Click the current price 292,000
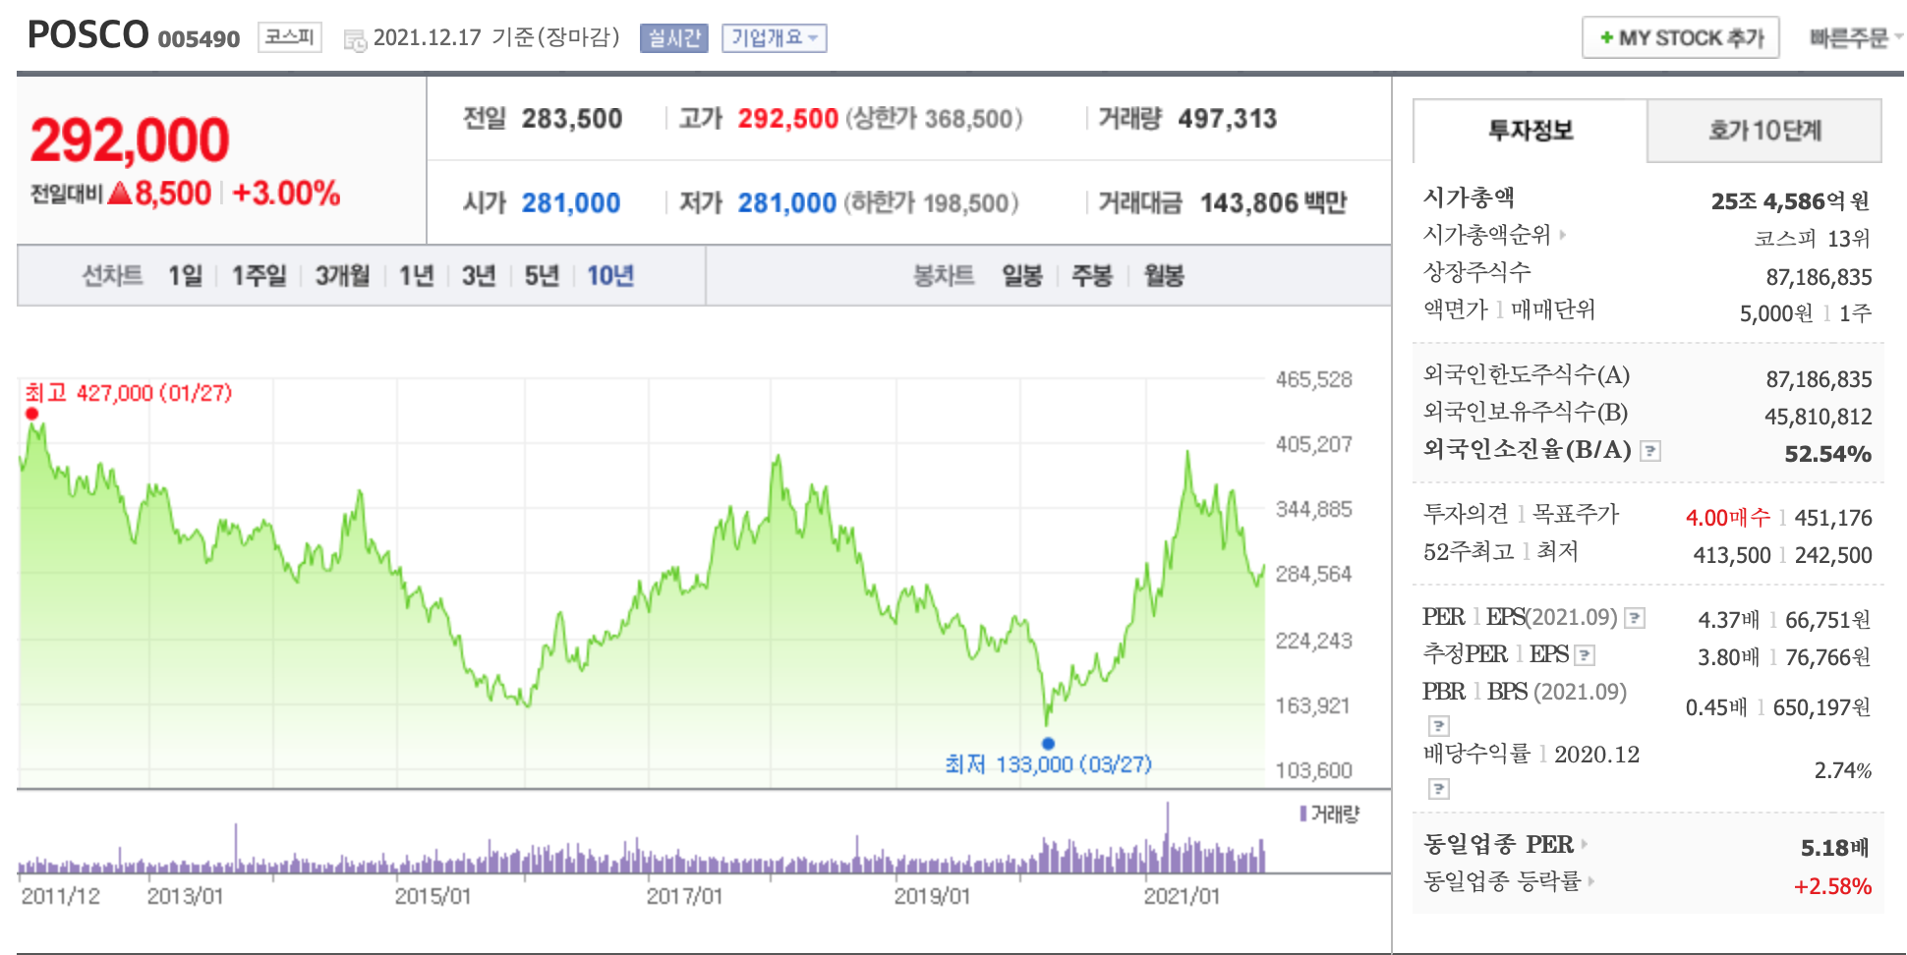The height and width of the screenshot is (955, 1907). point(130,140)
